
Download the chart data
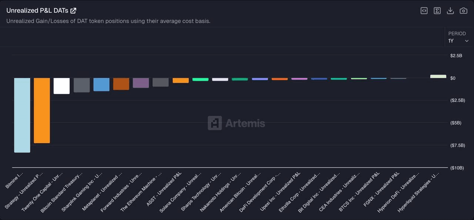click(450, 11)
